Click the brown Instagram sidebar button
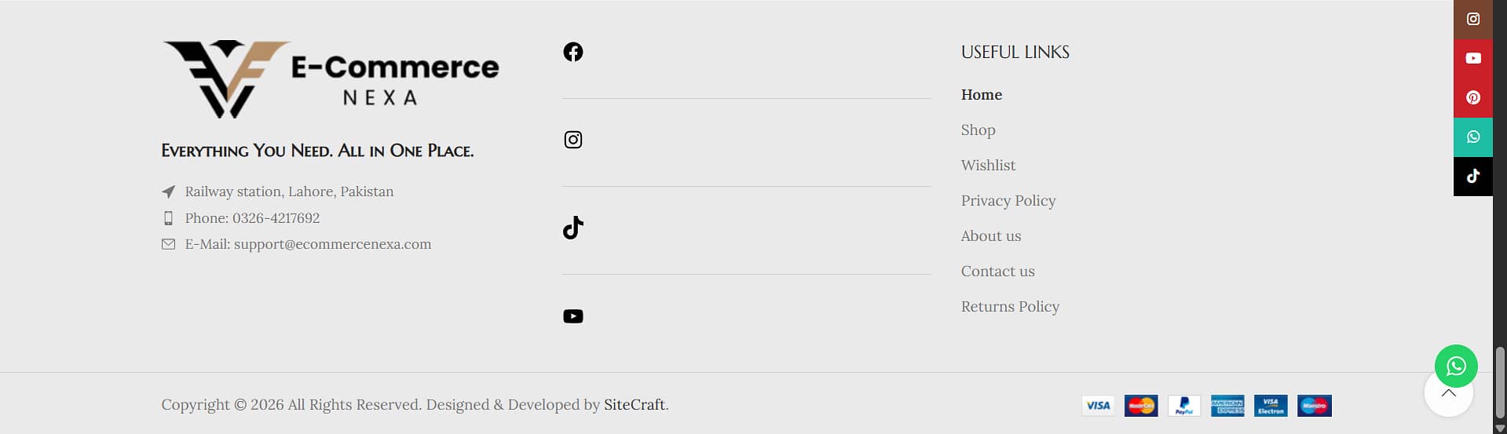The height and width of the screenshot is (434, 1507). tap(1472, 19)
